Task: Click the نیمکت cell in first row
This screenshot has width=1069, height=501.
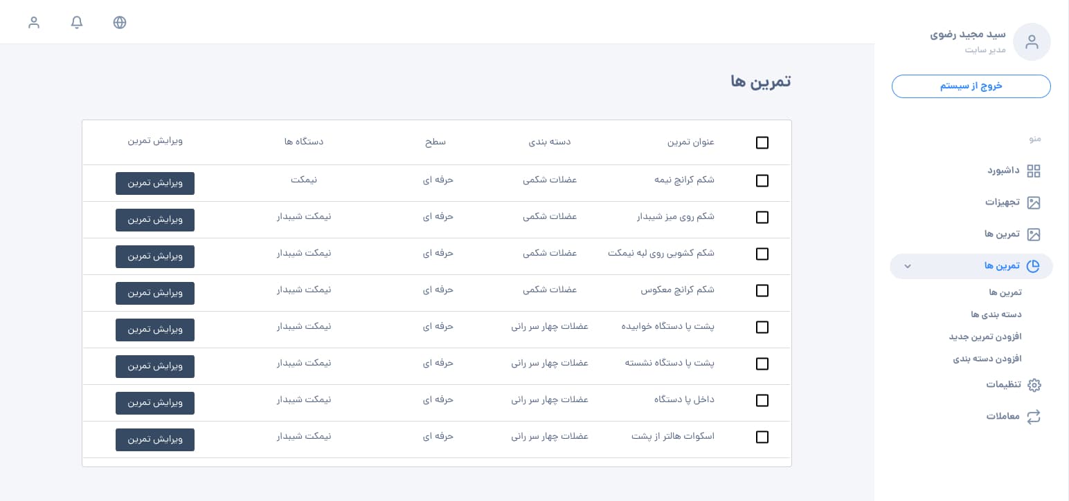Action: 304,179
